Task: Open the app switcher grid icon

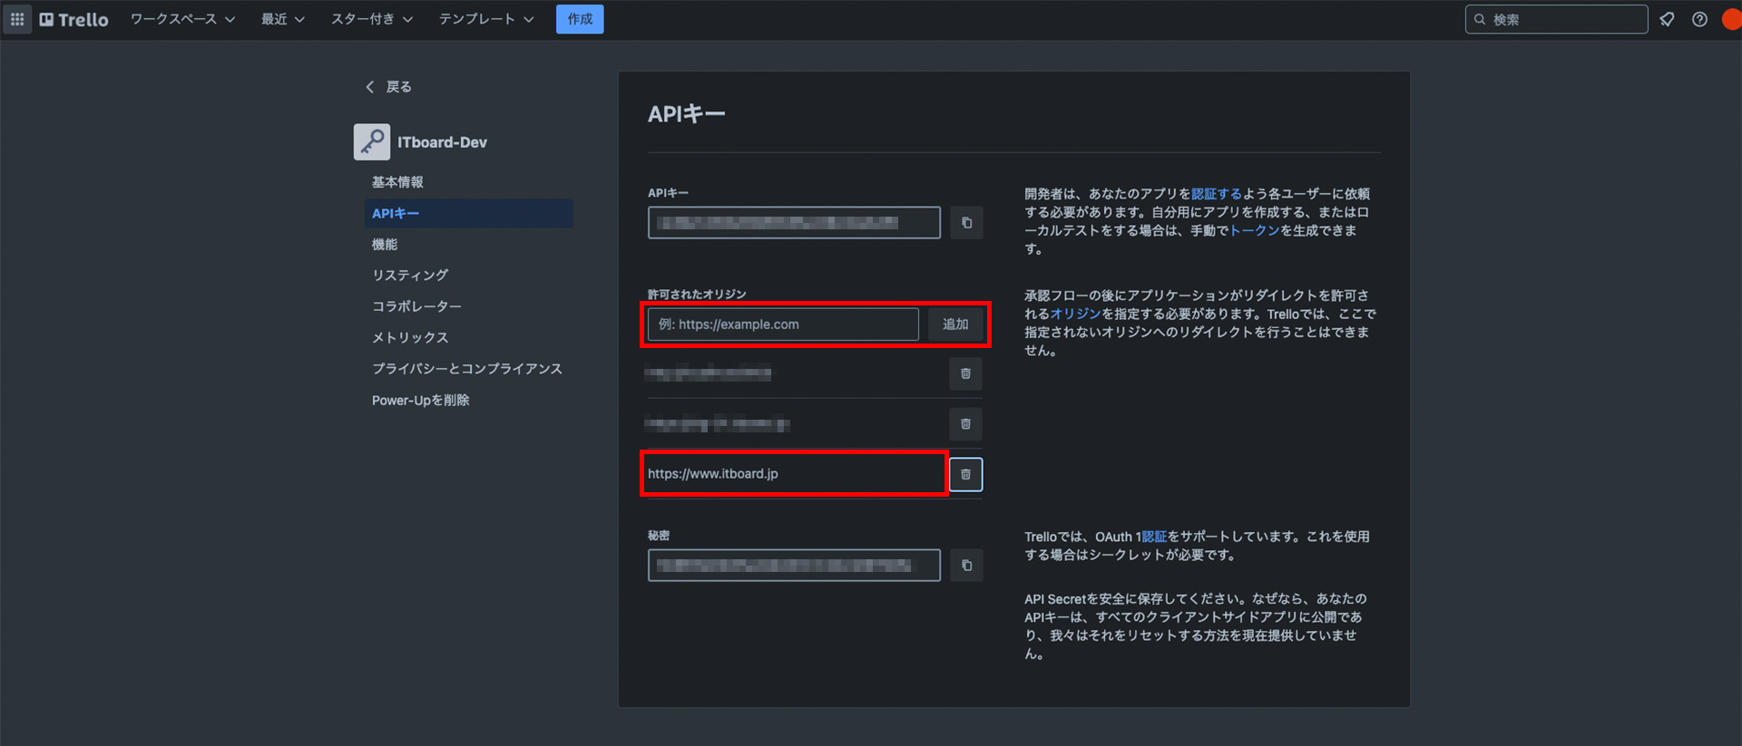Action: (x=17, y=19)
